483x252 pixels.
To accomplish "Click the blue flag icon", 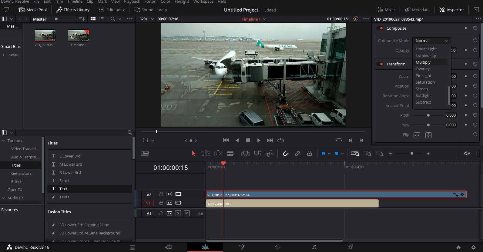I will [x=323, y=154].
